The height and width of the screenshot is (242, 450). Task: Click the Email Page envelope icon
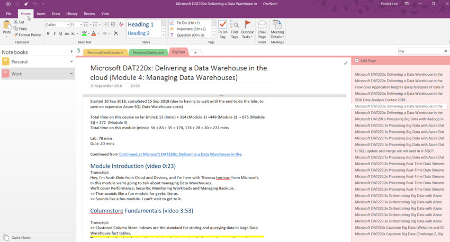click(262, 25)
